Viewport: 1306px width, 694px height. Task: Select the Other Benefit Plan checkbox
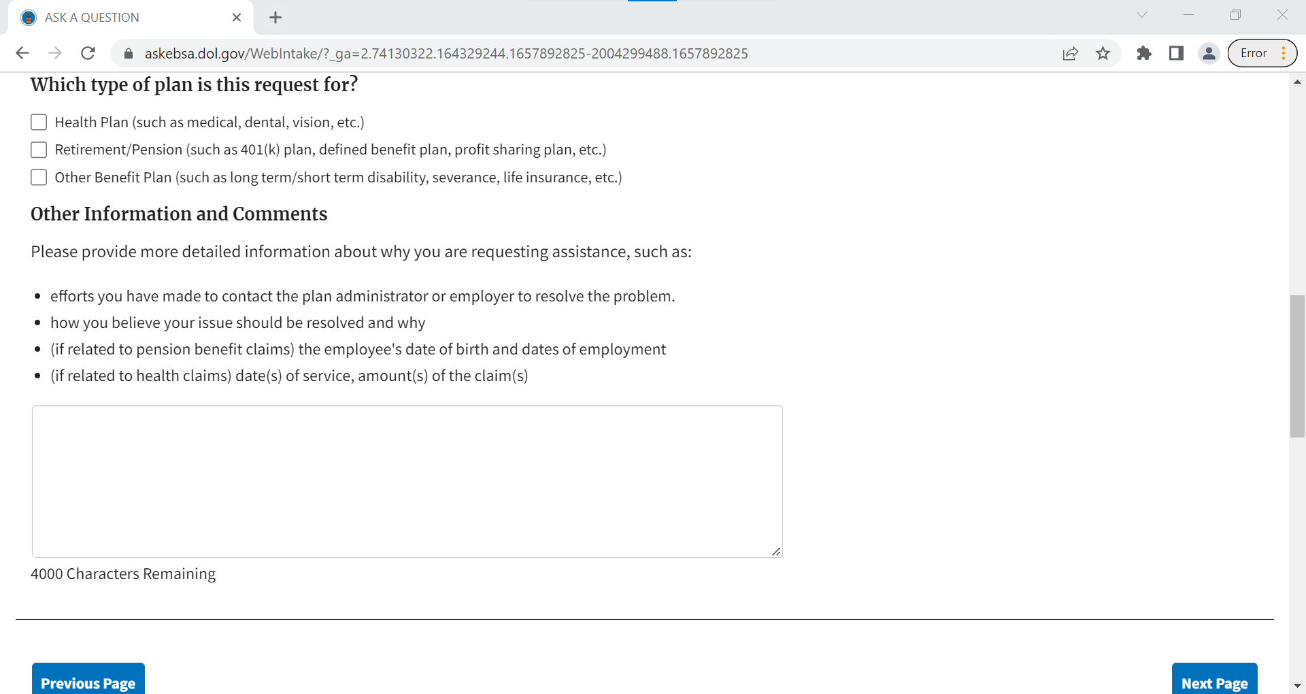pos(39,178)
